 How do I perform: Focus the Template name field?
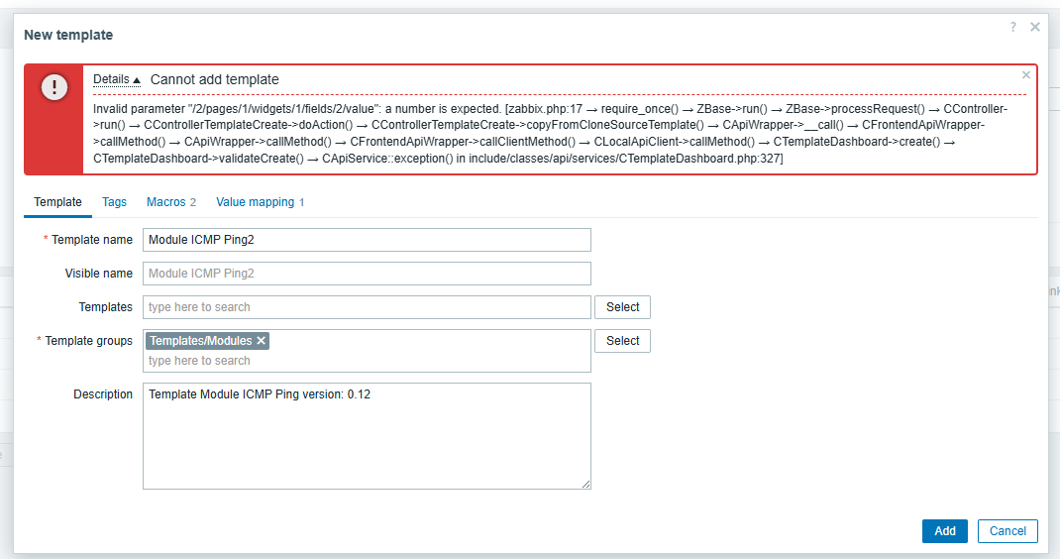(x=368, y=240)
